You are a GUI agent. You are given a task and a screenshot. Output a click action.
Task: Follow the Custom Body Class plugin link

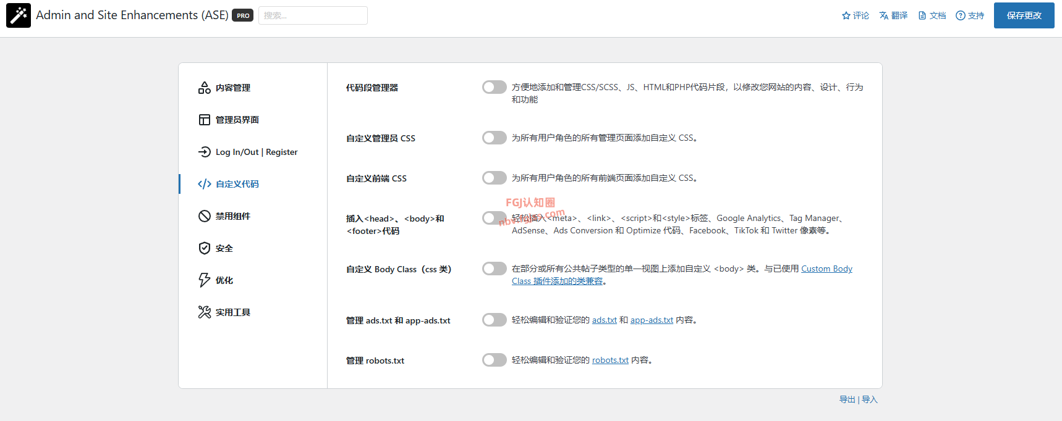[826, 269]
